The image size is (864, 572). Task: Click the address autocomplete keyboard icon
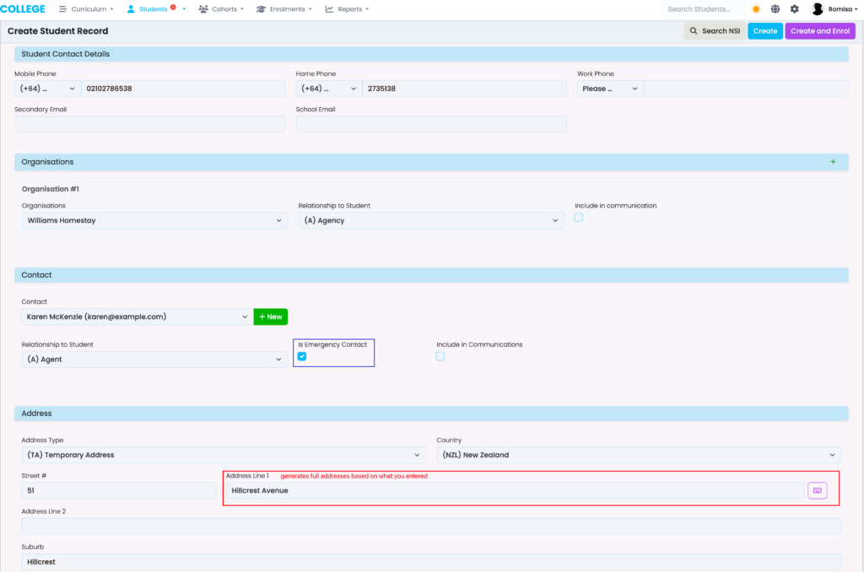817,490
